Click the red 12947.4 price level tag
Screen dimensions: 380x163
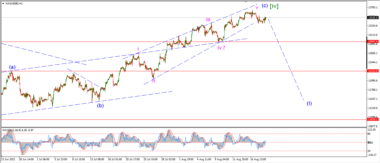click(x=373, y=42)
